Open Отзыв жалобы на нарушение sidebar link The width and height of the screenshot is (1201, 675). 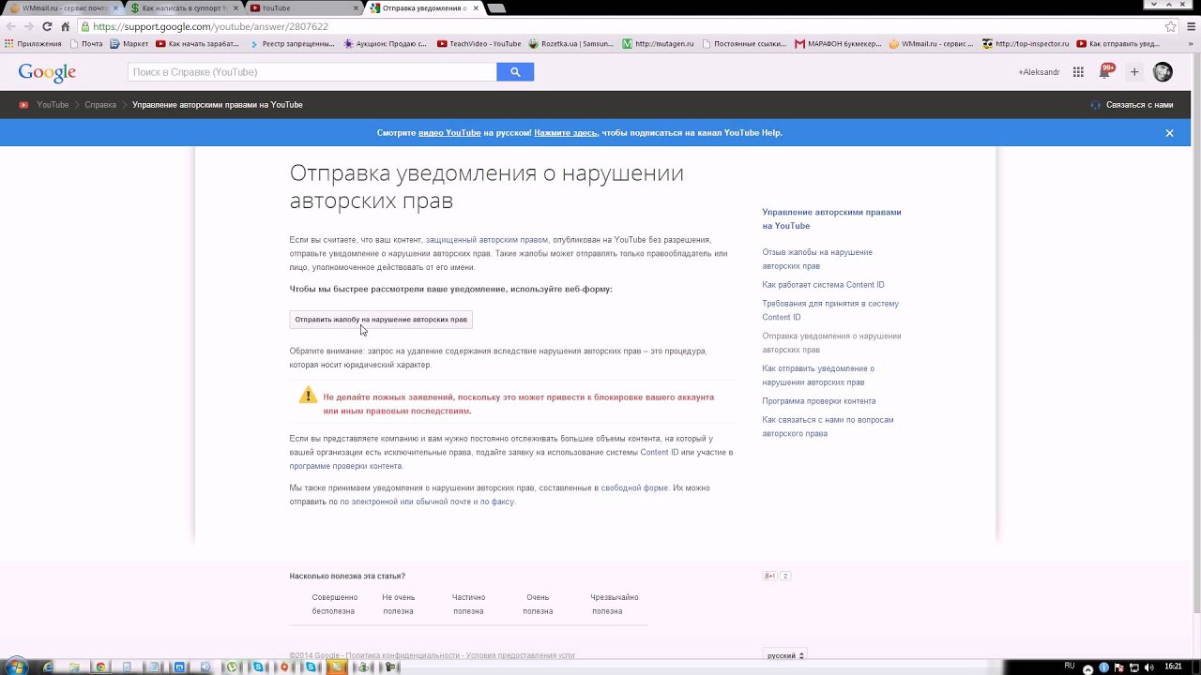pos(817,260)
